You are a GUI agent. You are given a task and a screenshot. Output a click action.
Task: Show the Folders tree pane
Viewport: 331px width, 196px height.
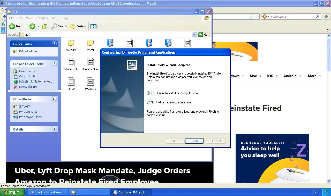(x=78, y=26)
